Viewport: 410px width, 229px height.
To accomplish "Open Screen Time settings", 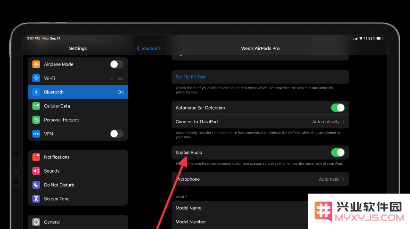I will 78,199.
